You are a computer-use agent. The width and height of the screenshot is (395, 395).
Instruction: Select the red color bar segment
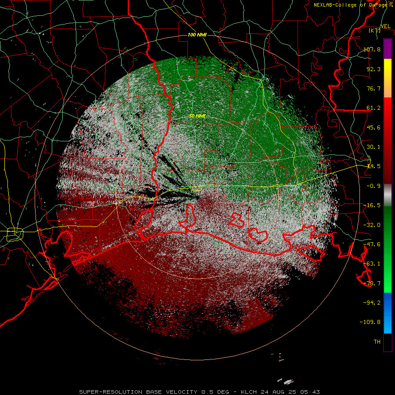388,140
